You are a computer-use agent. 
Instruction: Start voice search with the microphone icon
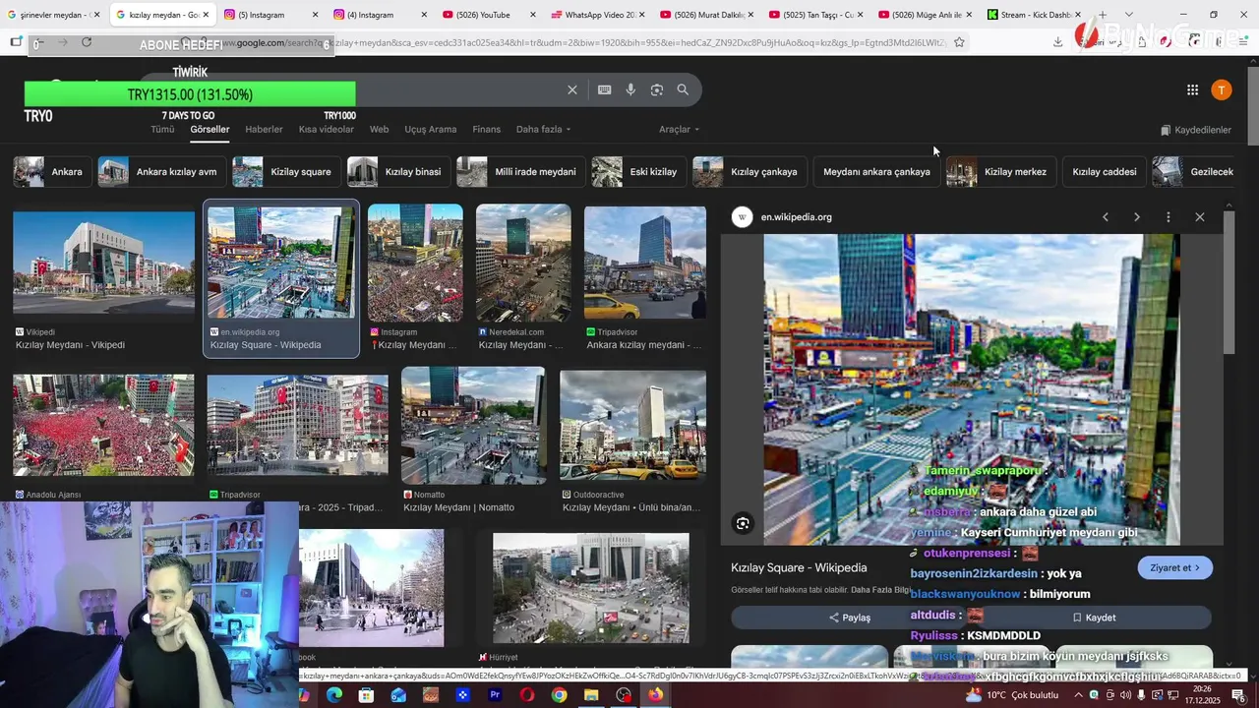click(x=630, y=89)
